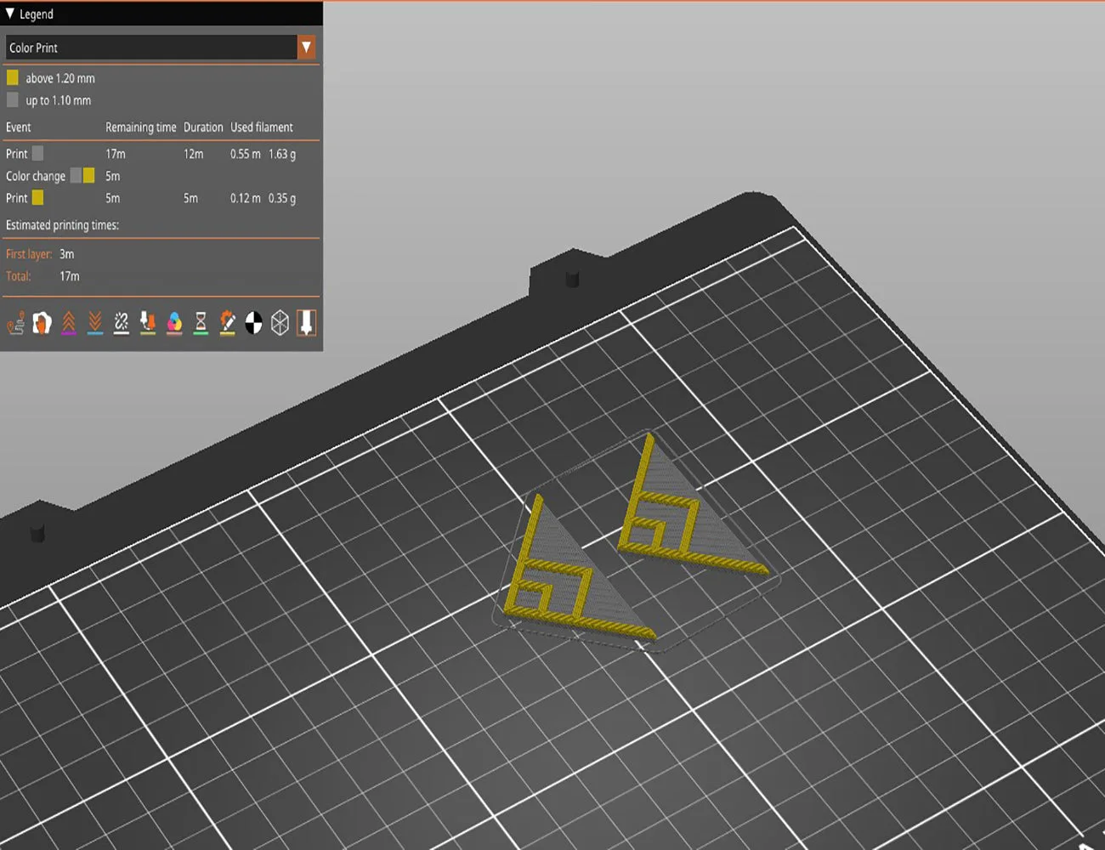This screenshot has height=850, width=1105.
Task: Click the 'Color change' event label
Action: (36, 176)
